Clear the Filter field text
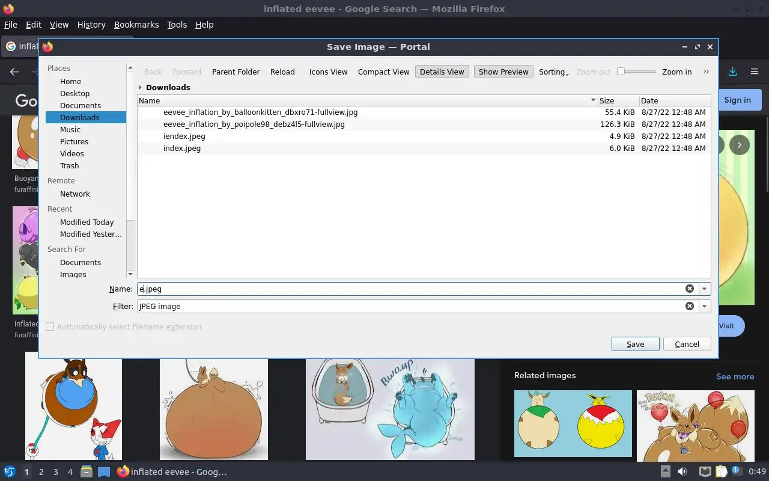The height and width of the screenshot is (481, 769). [x=690, y=306]
